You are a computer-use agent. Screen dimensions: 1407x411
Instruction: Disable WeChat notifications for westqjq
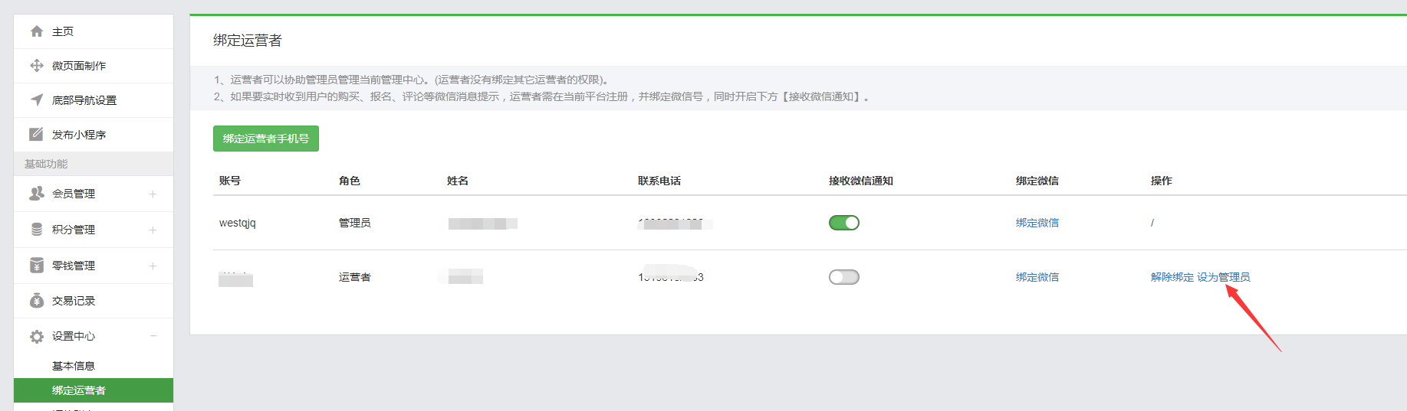tap(843, 223)
